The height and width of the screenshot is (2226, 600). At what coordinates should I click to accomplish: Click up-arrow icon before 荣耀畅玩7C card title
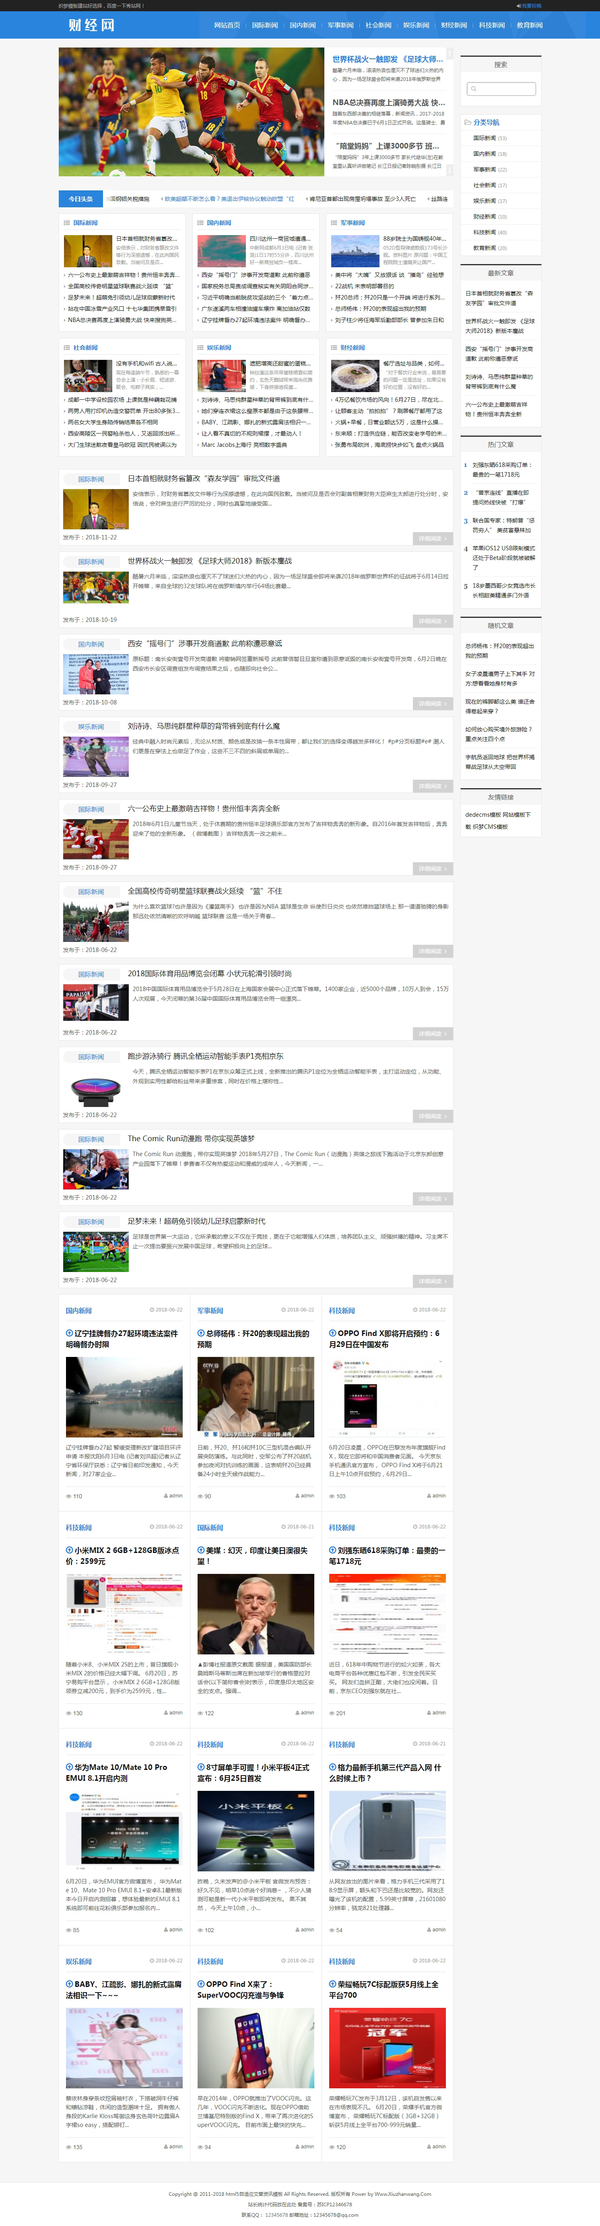(x=332, y=1984)
